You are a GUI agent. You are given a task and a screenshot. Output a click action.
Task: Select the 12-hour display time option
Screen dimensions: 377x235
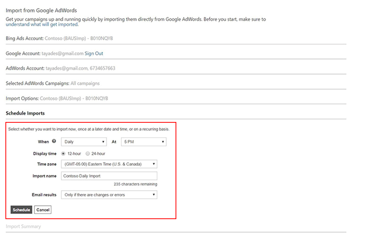63,154
